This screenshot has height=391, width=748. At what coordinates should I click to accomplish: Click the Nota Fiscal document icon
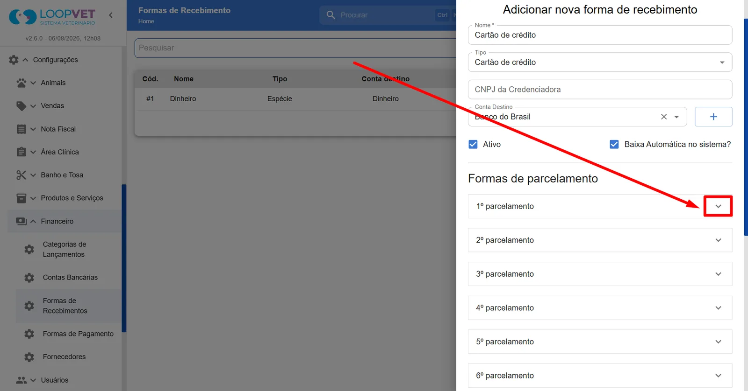tap(22, 129)
